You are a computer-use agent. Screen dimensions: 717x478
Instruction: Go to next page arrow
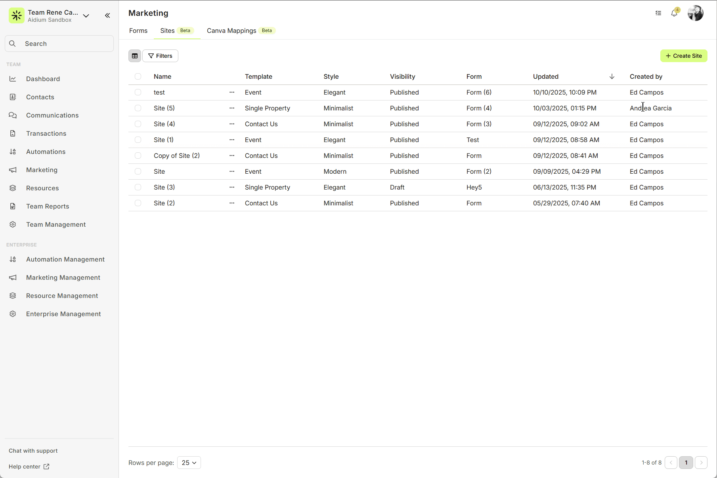pos(701,463)
